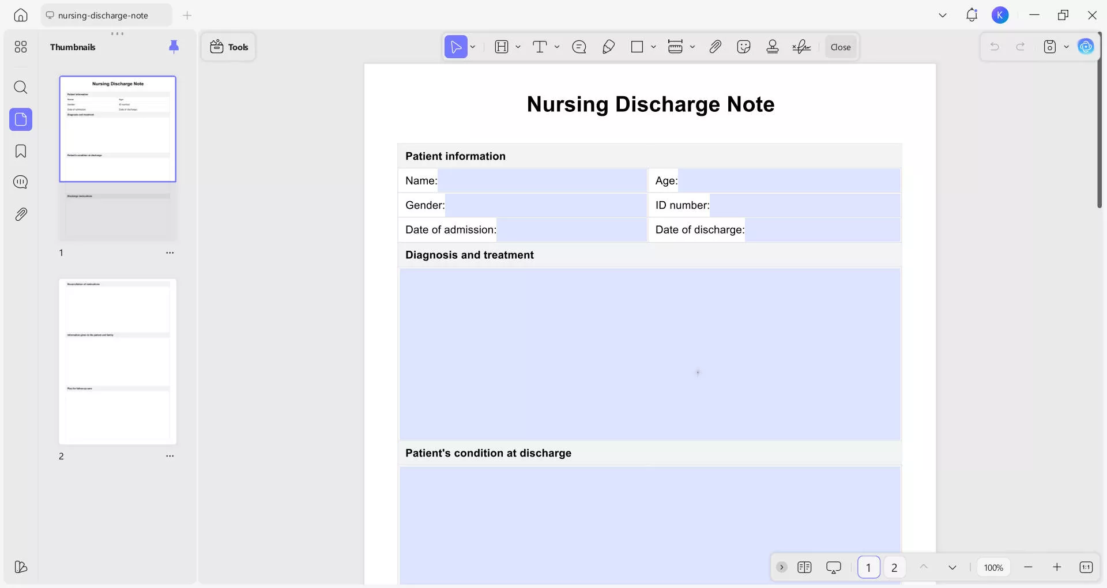Open the document list chevron dropdown
Image resolution: width=1107 pixels, height=588 pixels.
(x=943, y=15)
